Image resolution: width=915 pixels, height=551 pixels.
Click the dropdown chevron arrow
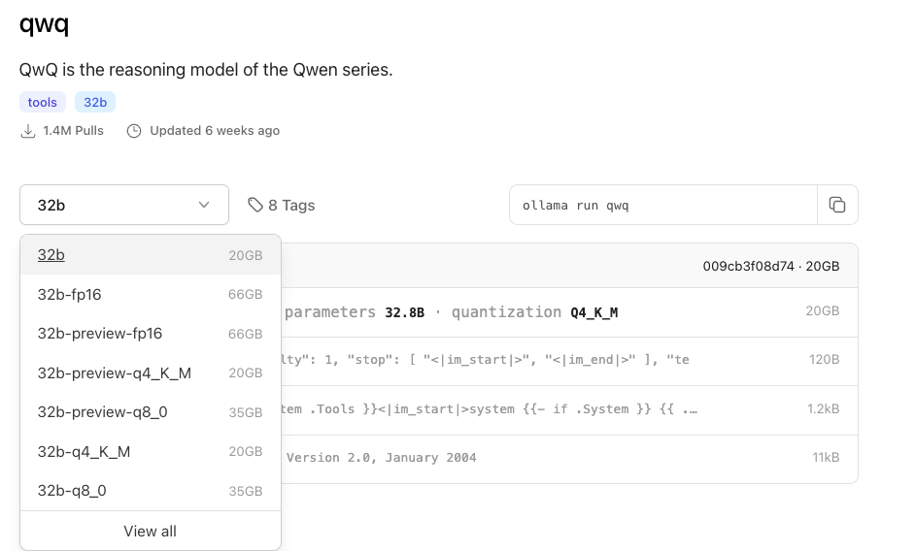[204, 205]
